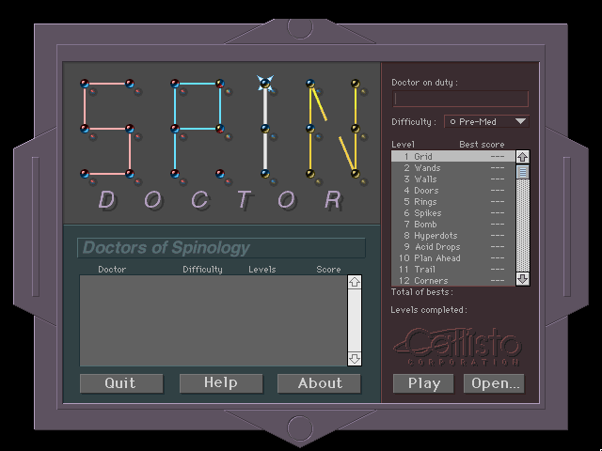
Task: Click the Doctor on duty name field
Action: coord(460,99)
